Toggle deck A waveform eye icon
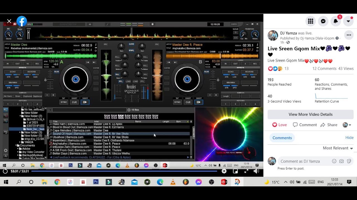This screenshot has width=357, height=200. 96,48
